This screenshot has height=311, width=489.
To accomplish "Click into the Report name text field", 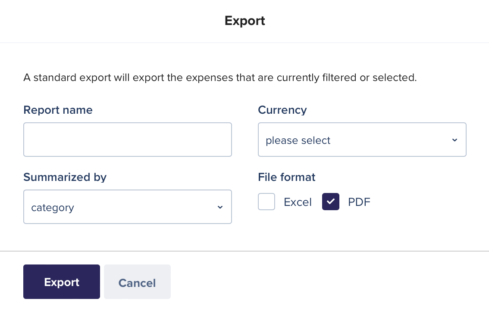I will [127, 140].
